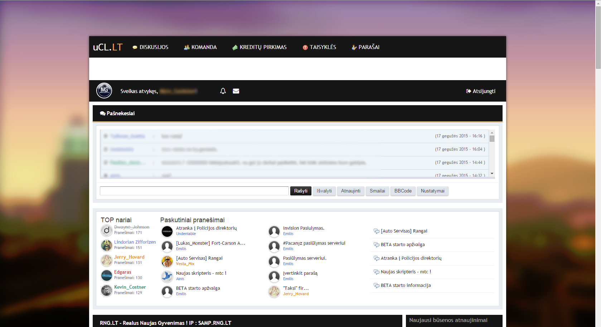Open Įvertinkit parašą topic

pyautogui.click(x=300, y=273)
